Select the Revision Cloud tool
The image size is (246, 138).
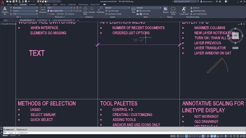(173, 11)
